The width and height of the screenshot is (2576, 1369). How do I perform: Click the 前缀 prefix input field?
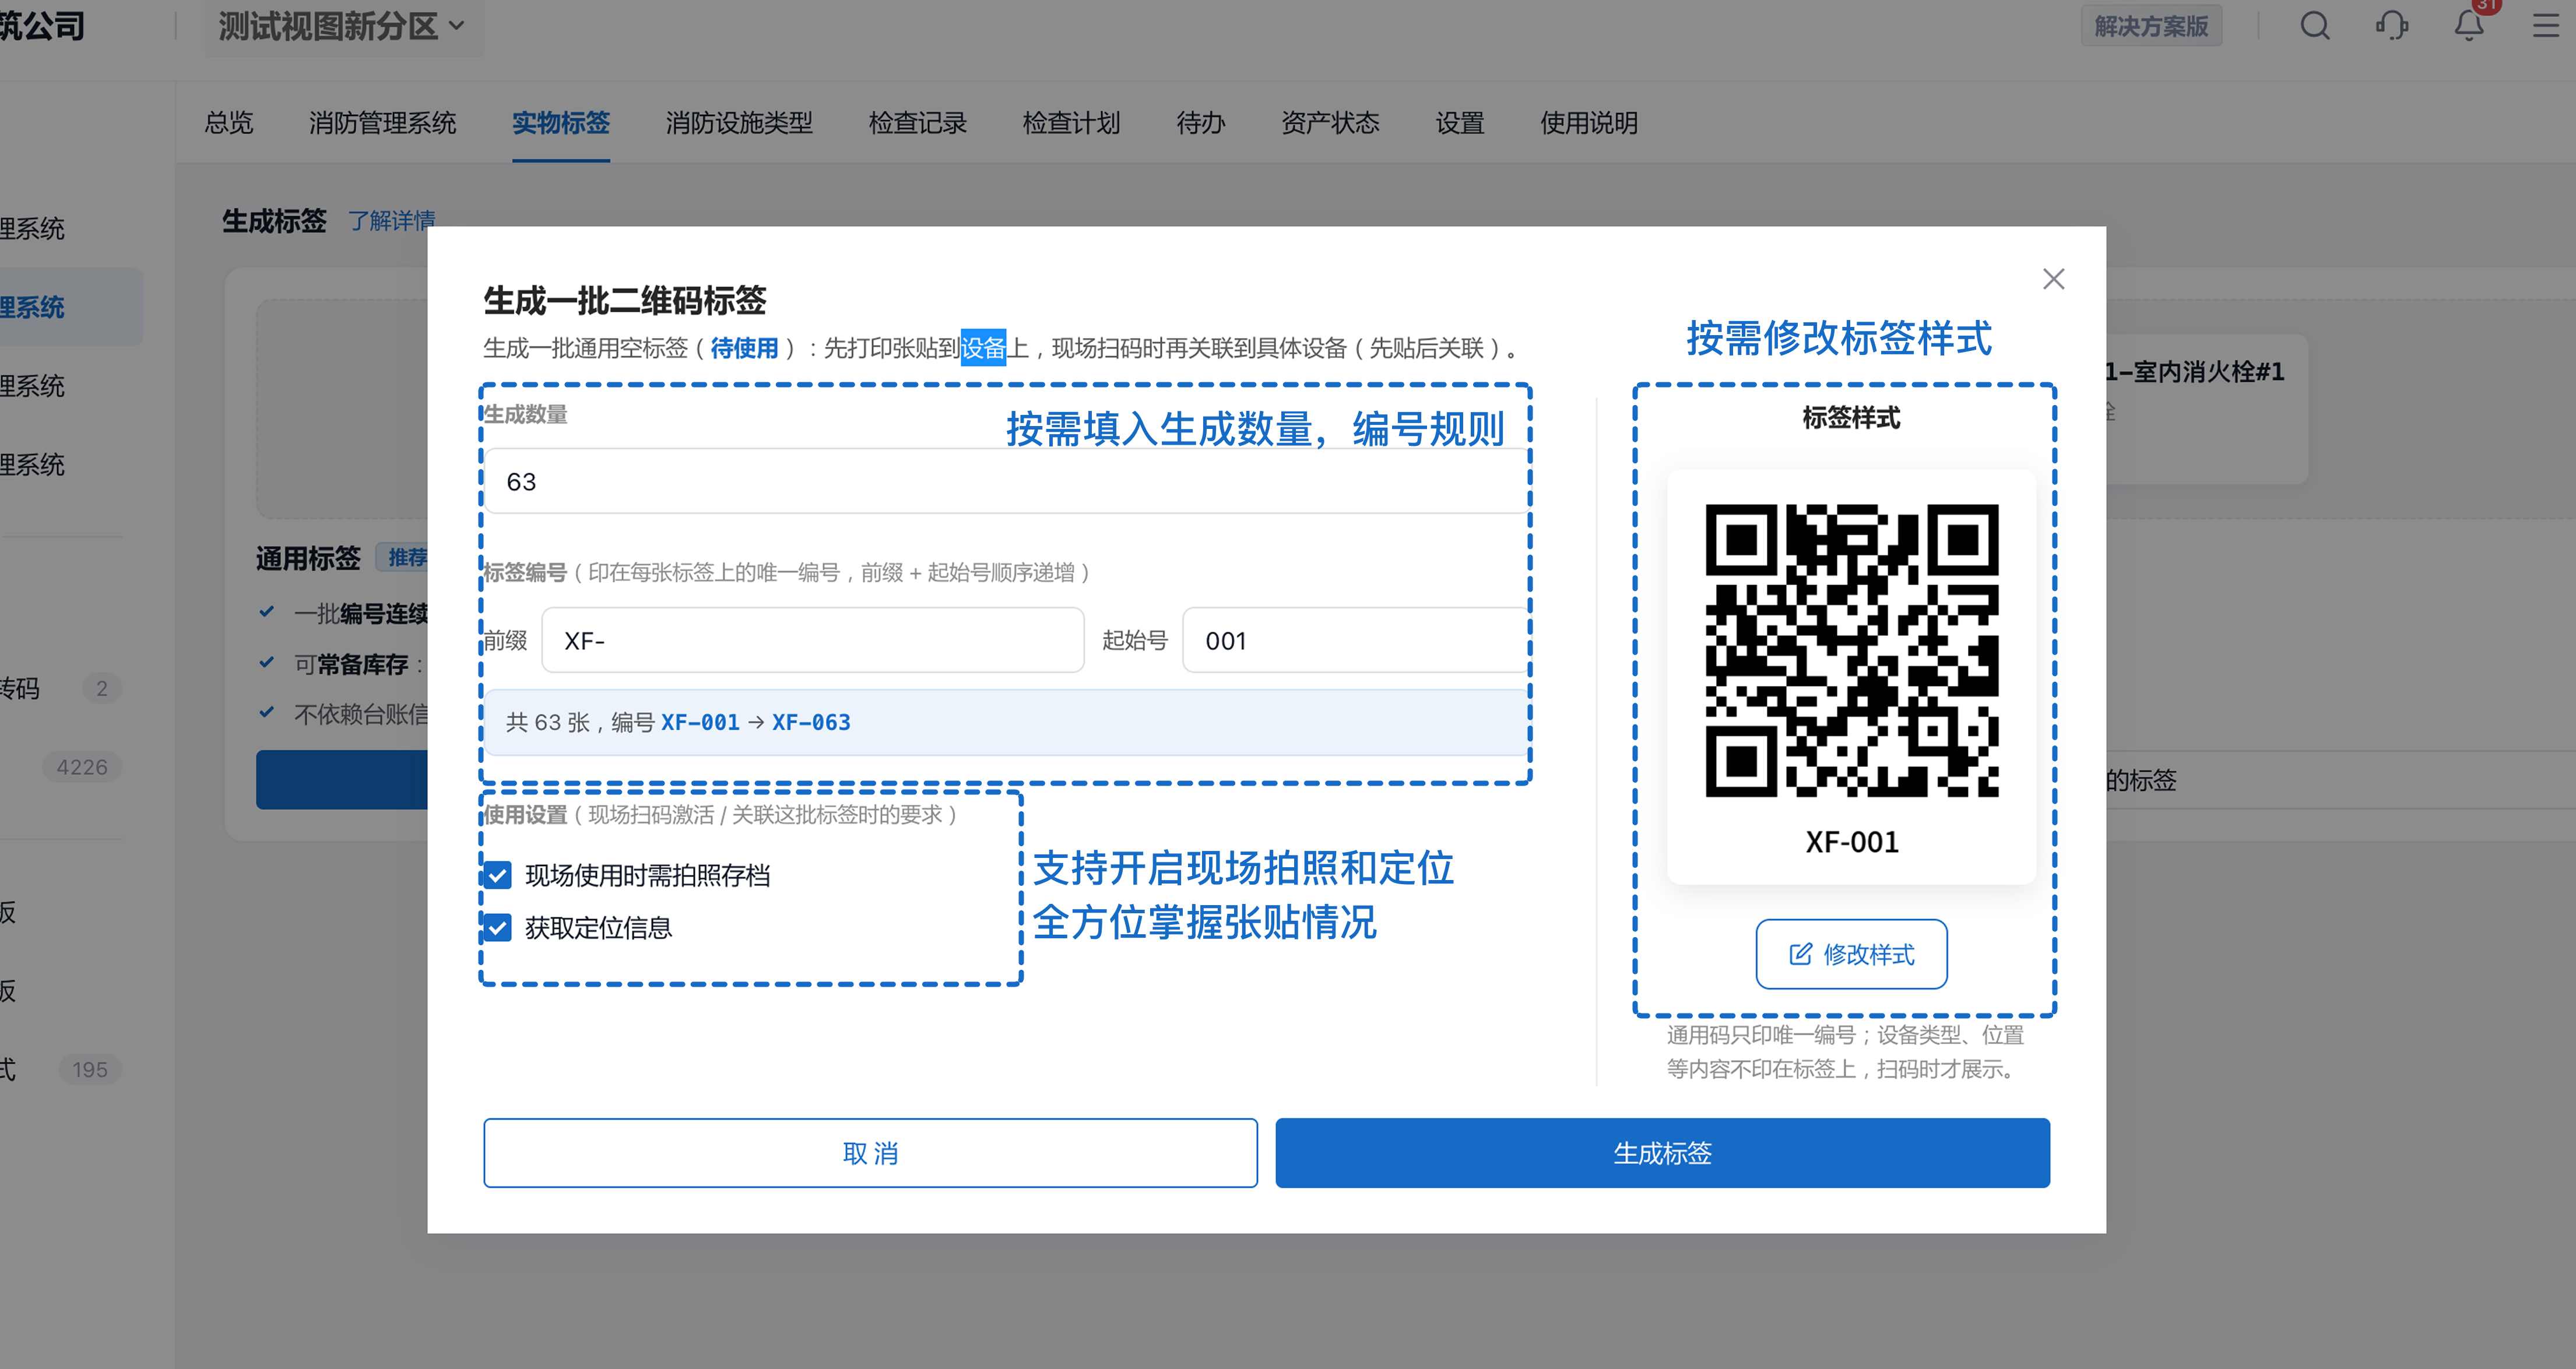click(813, 640)
